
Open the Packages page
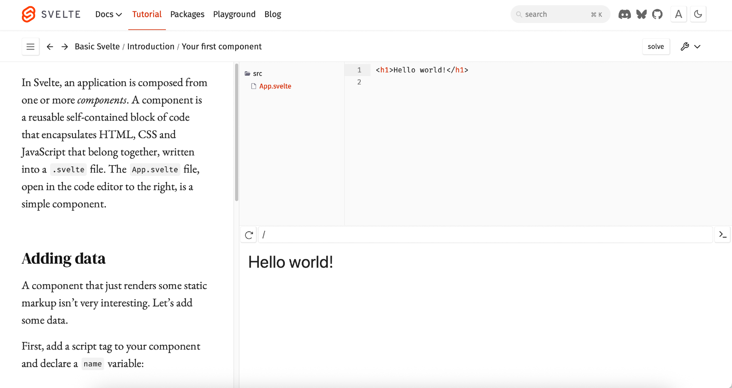pos(187,14)
